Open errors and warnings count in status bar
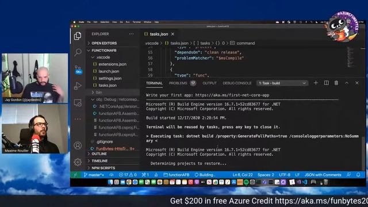The width and height of the screenshot is (368, 207). 128,175
